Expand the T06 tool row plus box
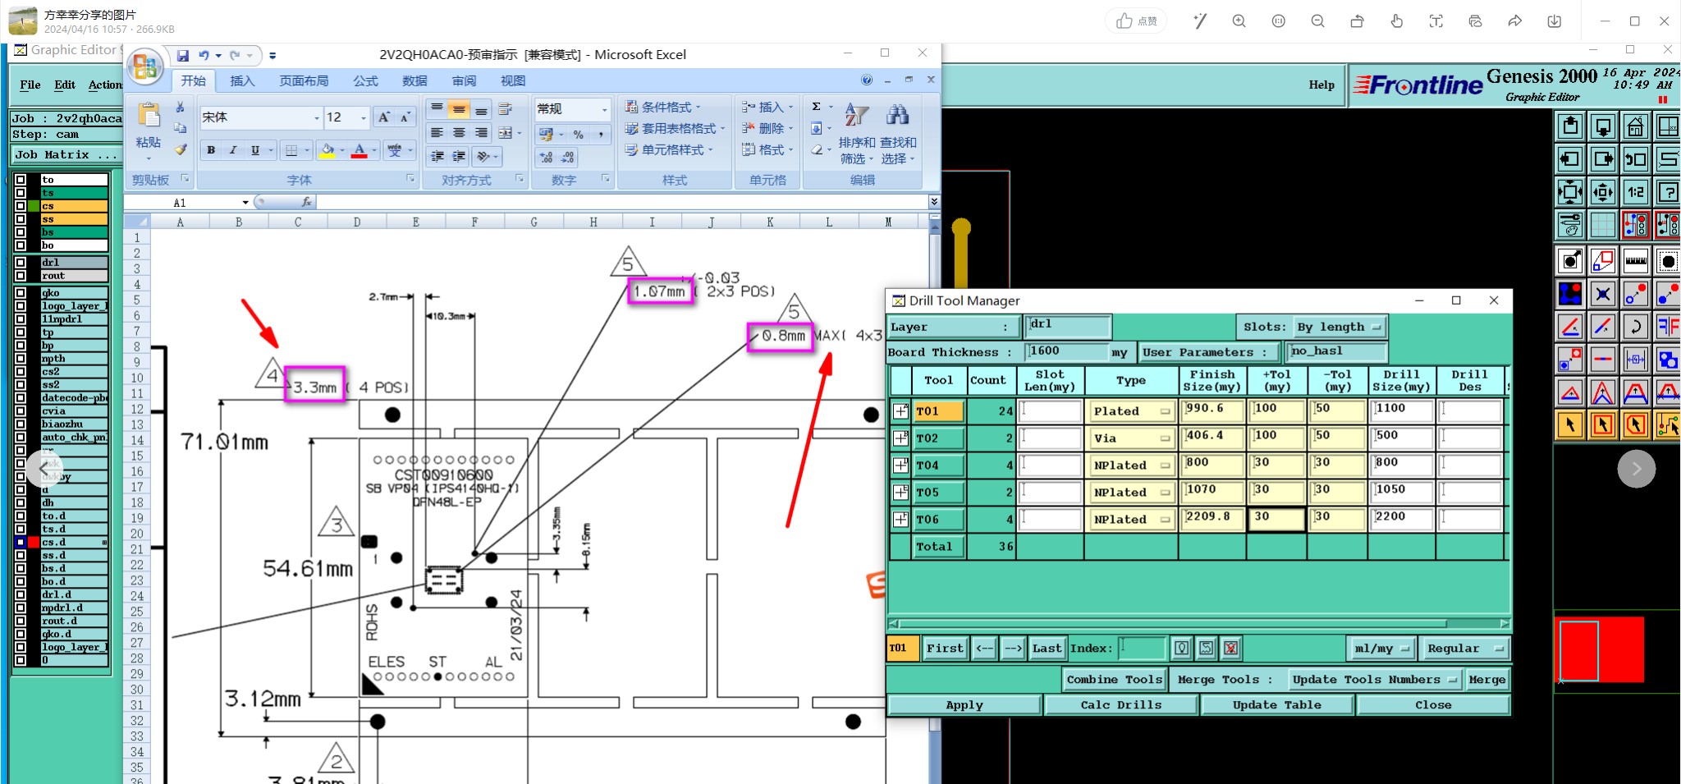The width and height of the screenshot is (1681, 784). (x=900, y=520)
